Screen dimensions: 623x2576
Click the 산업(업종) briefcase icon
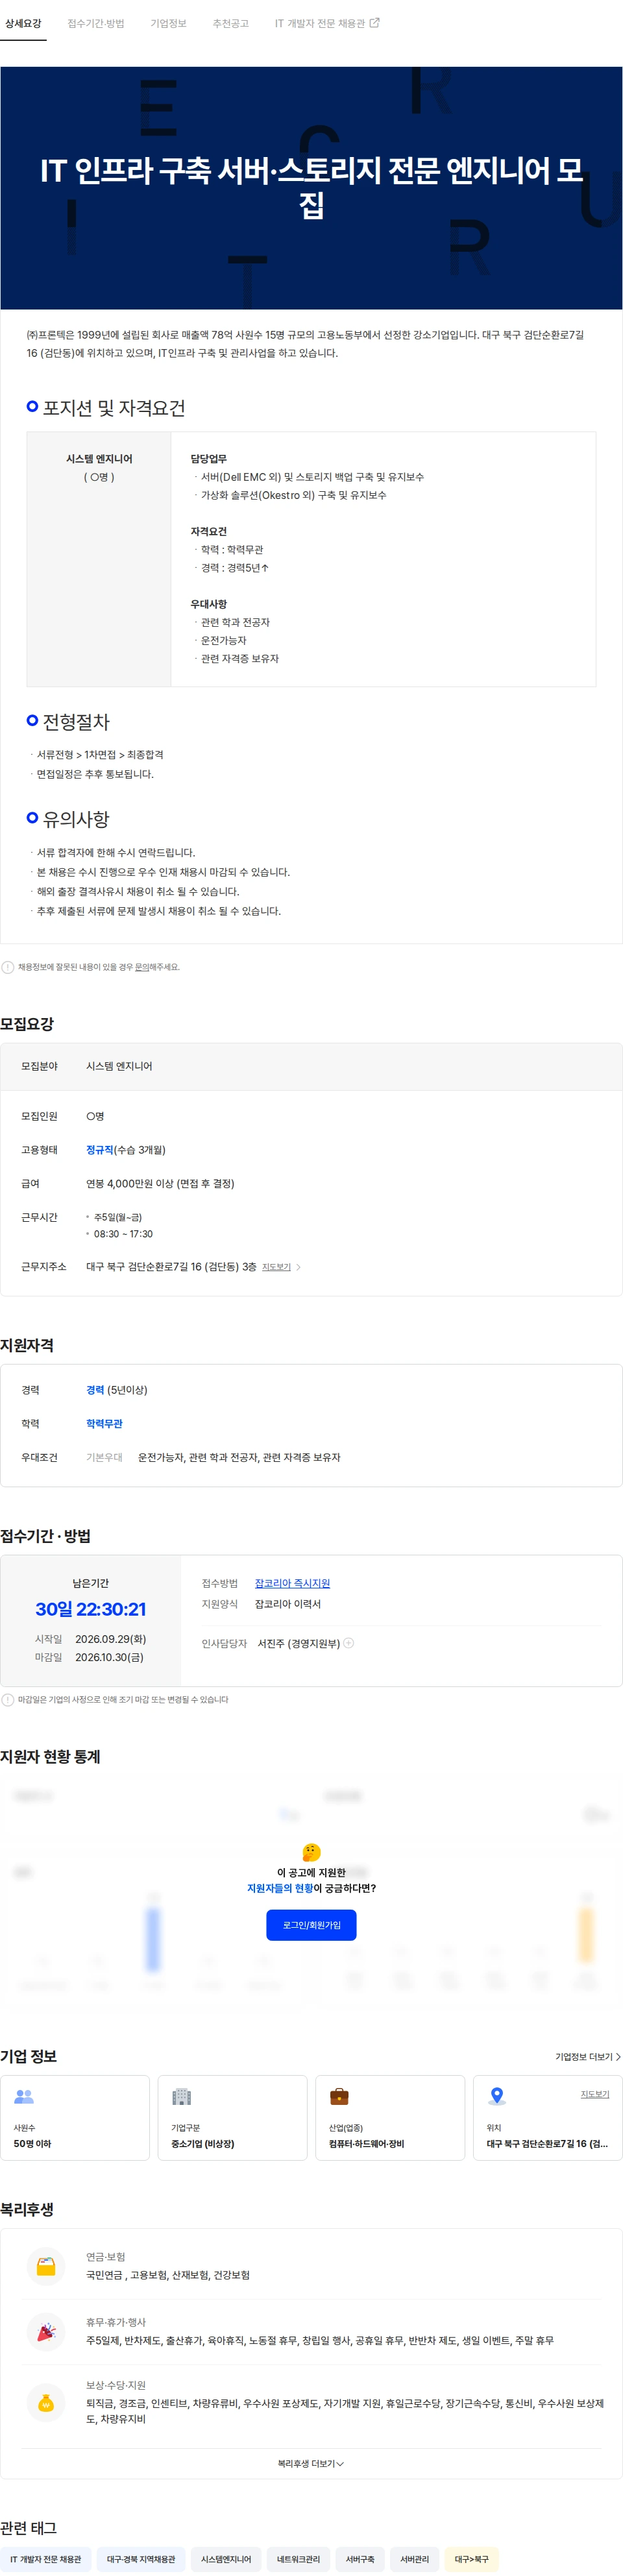tap(339, 2096)
